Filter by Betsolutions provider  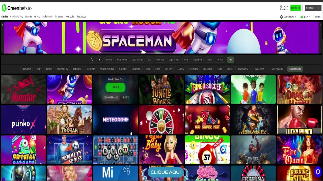pyautogui.click(x=77, y=69)
